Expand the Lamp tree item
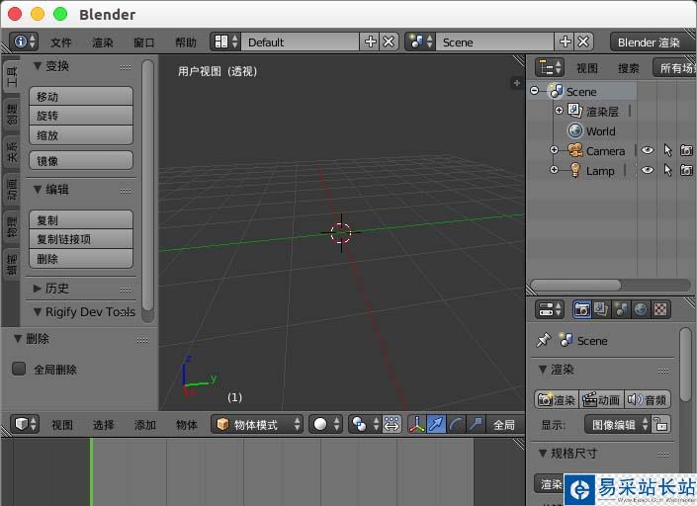This screenshot has width=697, height=506. [555, 170]
